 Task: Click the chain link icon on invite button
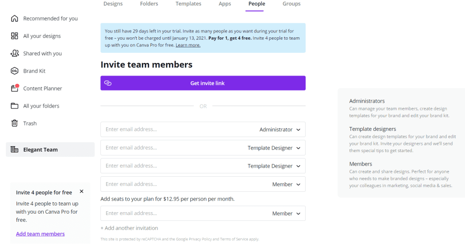(108, 83)
